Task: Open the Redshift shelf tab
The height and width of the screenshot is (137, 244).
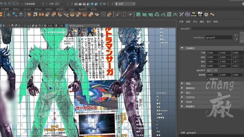Action: pyautogui.click(x=83, y=9)
